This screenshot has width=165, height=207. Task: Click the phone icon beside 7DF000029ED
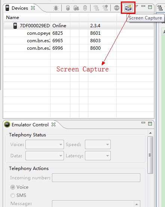[x=15, y=26]
